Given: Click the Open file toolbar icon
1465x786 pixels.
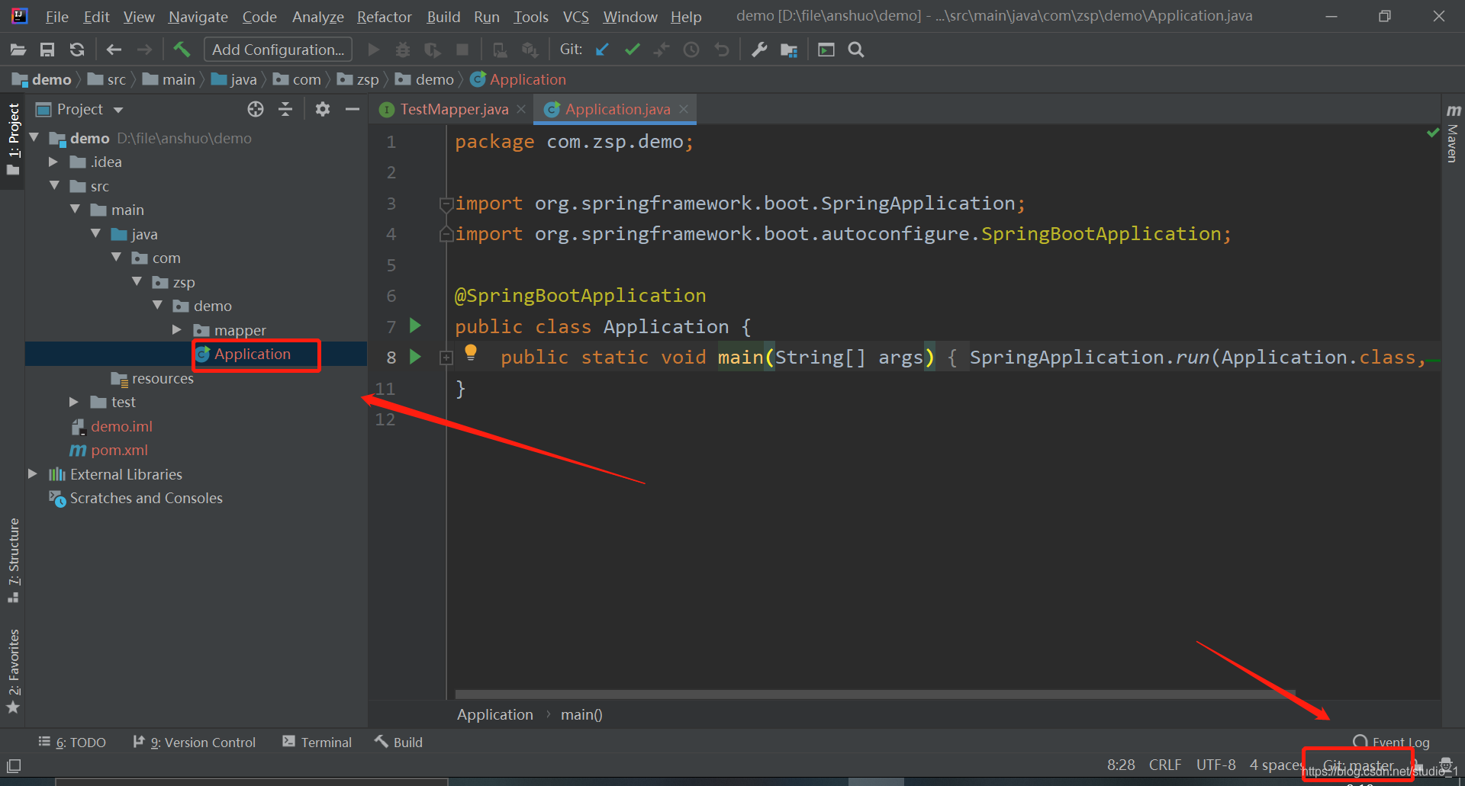Looking at the screenshot, I should click(x=18, y=50).
